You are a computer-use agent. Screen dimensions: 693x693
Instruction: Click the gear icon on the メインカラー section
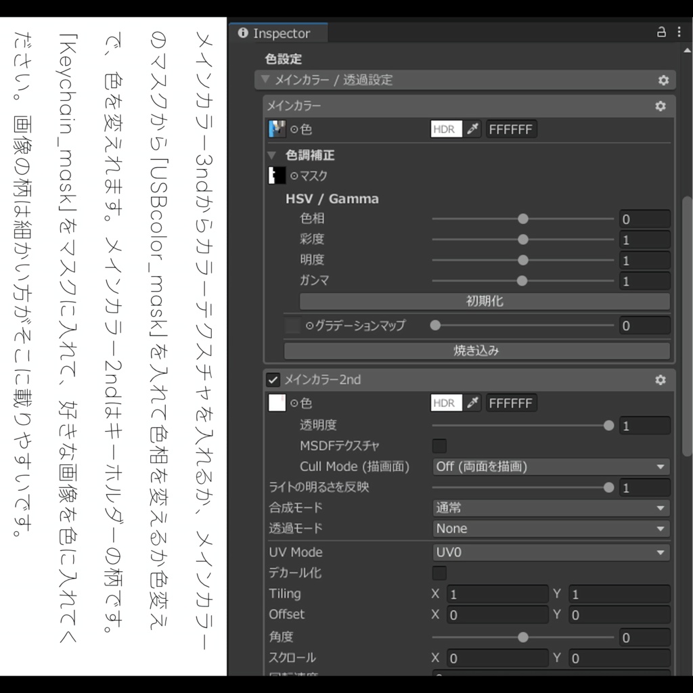coord(661,106)
